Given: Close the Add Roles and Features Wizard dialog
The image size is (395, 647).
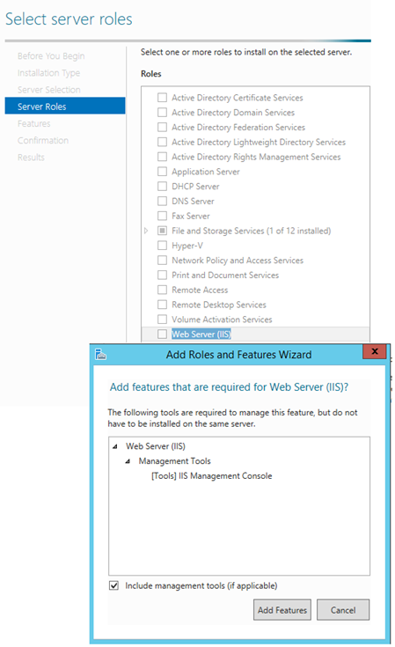Looking at the screenshot, I should pyautogui.click(x=375, y=351).
